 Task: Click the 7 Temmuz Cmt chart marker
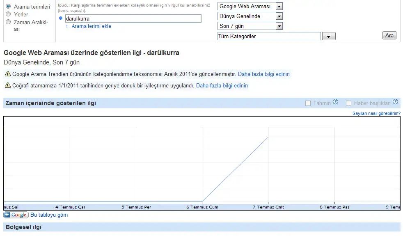pyautogui.click(x=268, y=137)
